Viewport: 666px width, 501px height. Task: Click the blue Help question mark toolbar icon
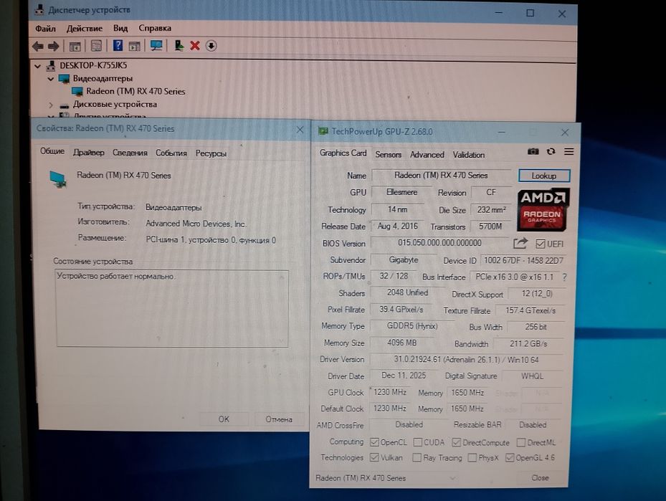coord(118,45)
